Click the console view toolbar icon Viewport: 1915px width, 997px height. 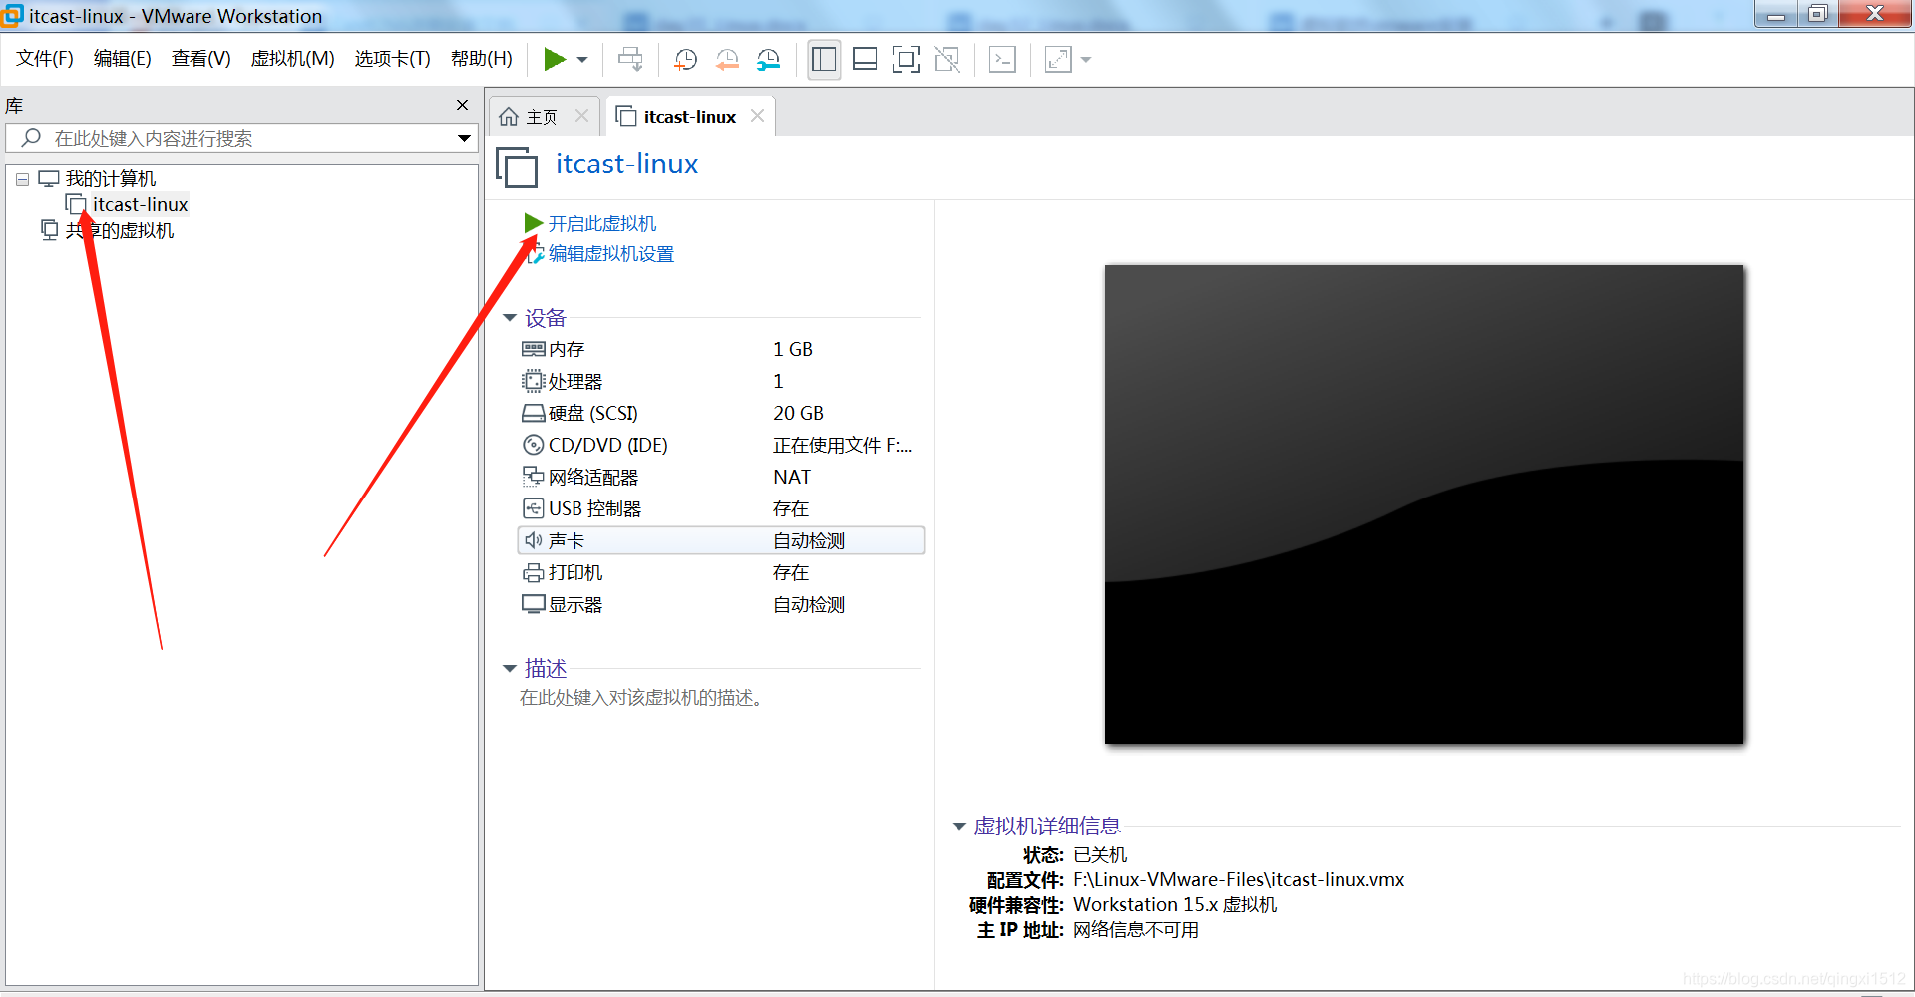[x=1002, y=60]
